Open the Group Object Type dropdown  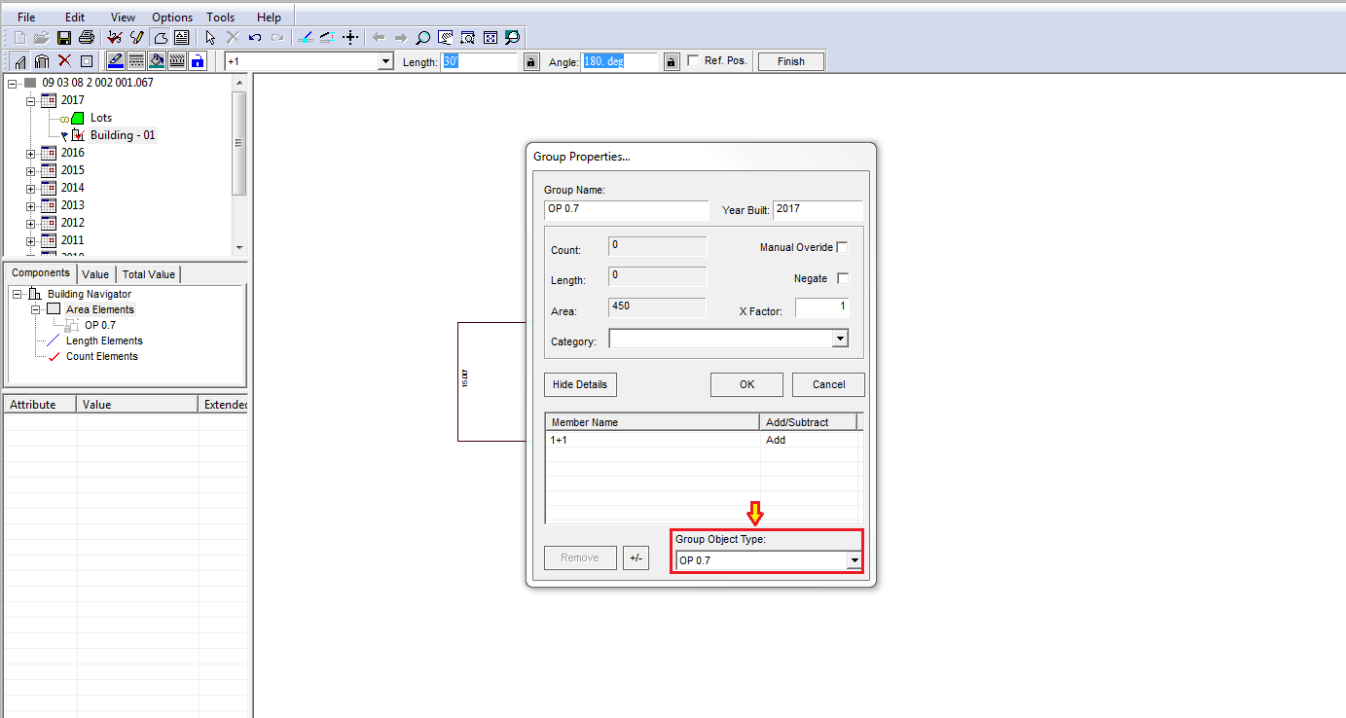pos(854,561)
